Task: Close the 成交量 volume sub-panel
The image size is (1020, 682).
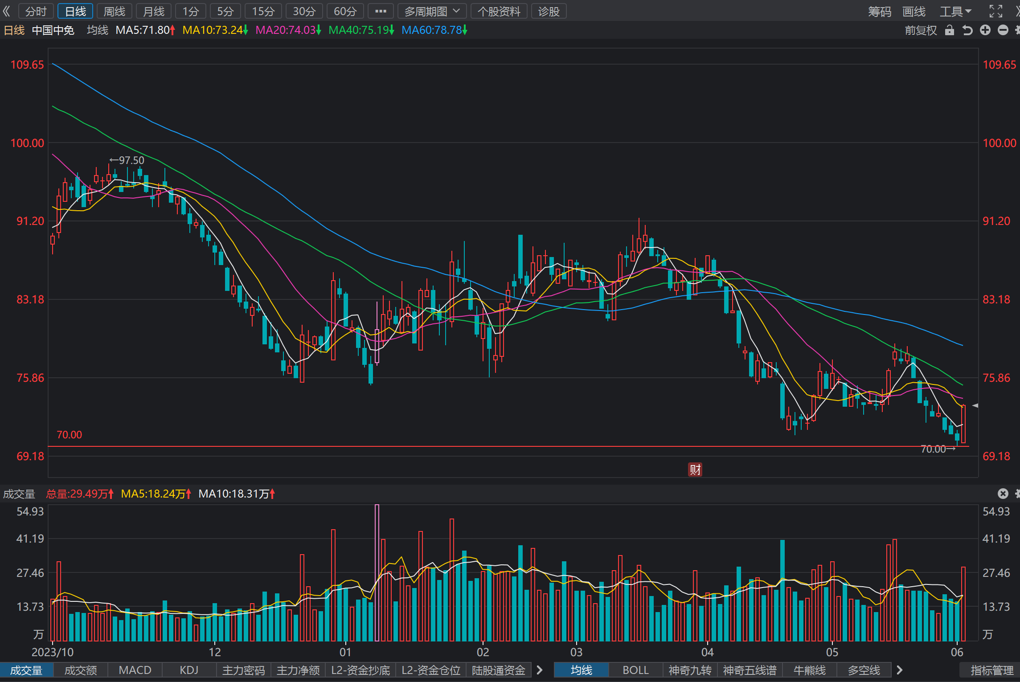Action: click(1003, 494)
